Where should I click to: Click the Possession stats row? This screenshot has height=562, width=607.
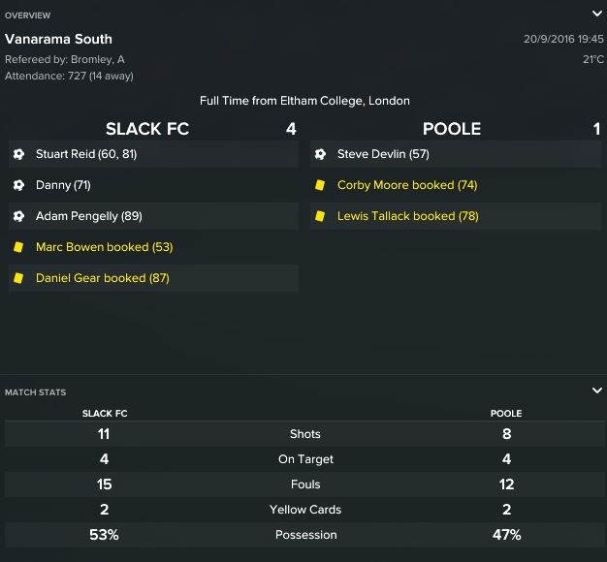[305, 535]
